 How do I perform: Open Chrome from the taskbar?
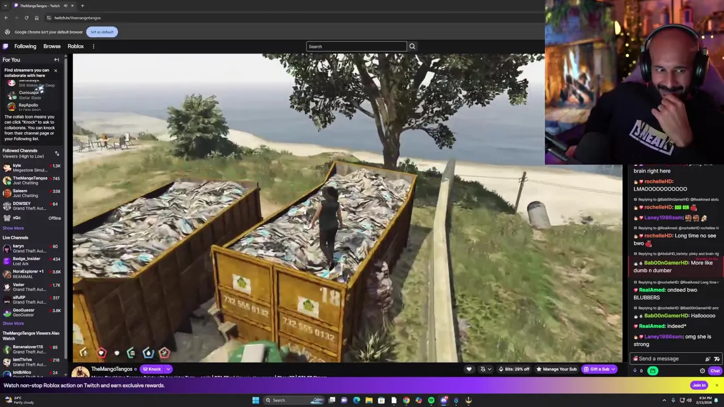pos(406,400)
